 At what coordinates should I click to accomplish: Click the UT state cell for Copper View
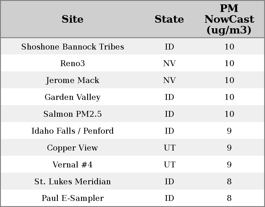coord(169,148)
